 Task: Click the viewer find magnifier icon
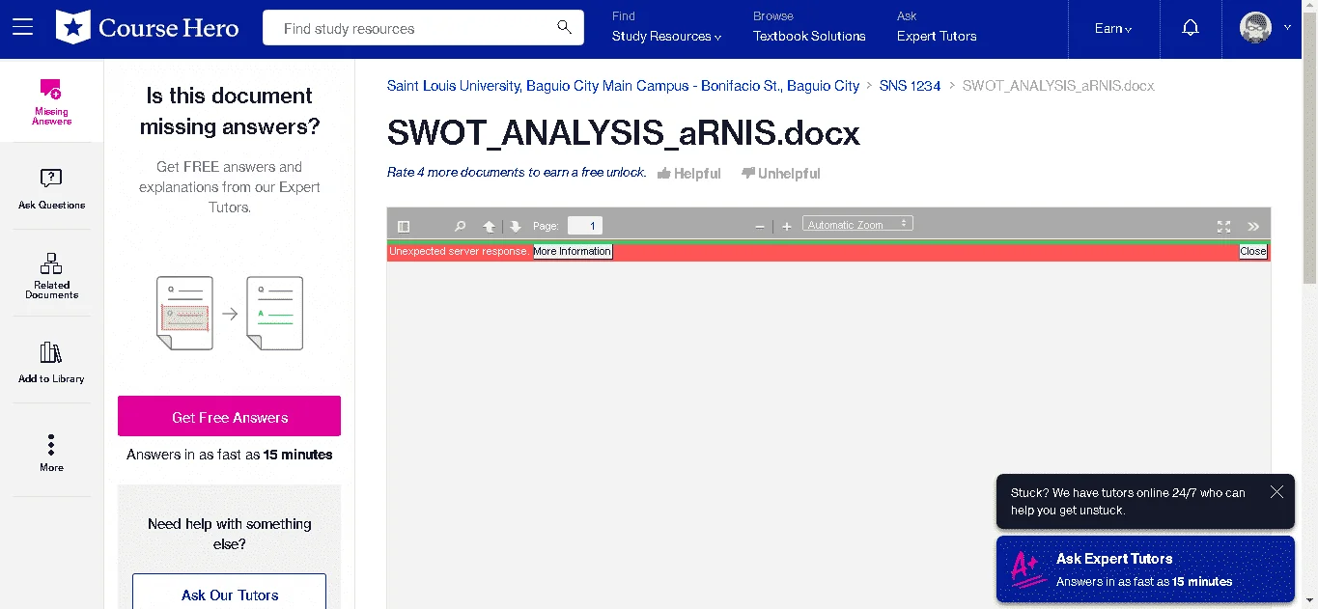click(x=461, y=226)
